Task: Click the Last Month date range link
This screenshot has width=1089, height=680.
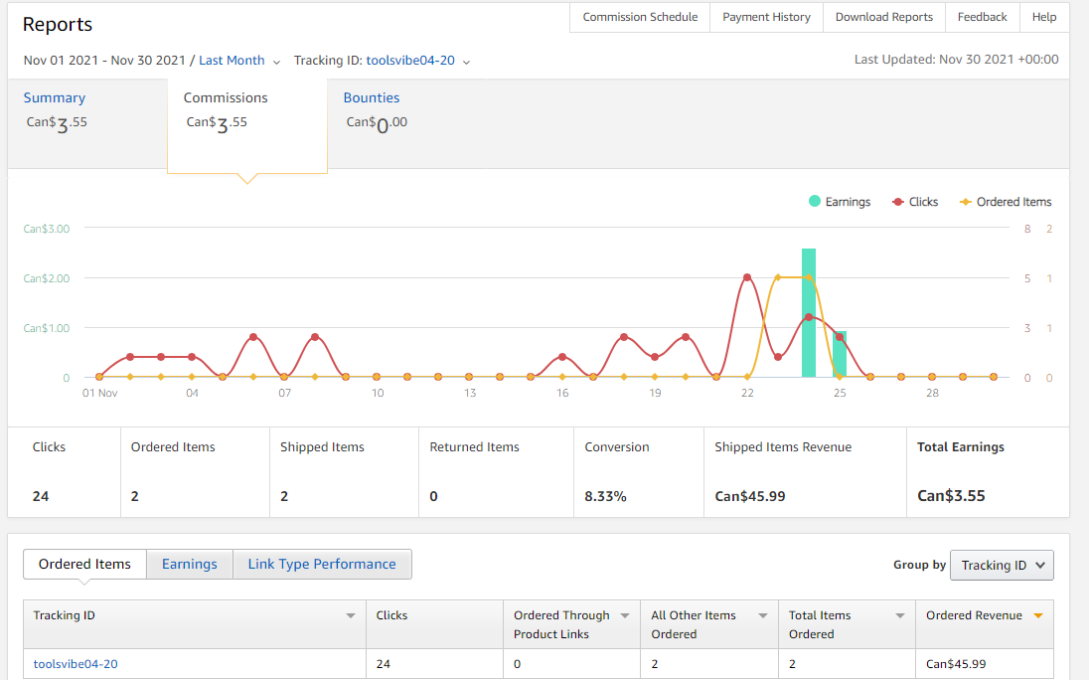Action: 232,61
